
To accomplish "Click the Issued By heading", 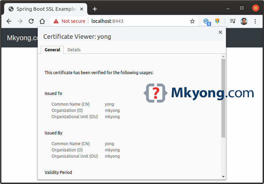I will pyautogui.click(x=53, y=133).
